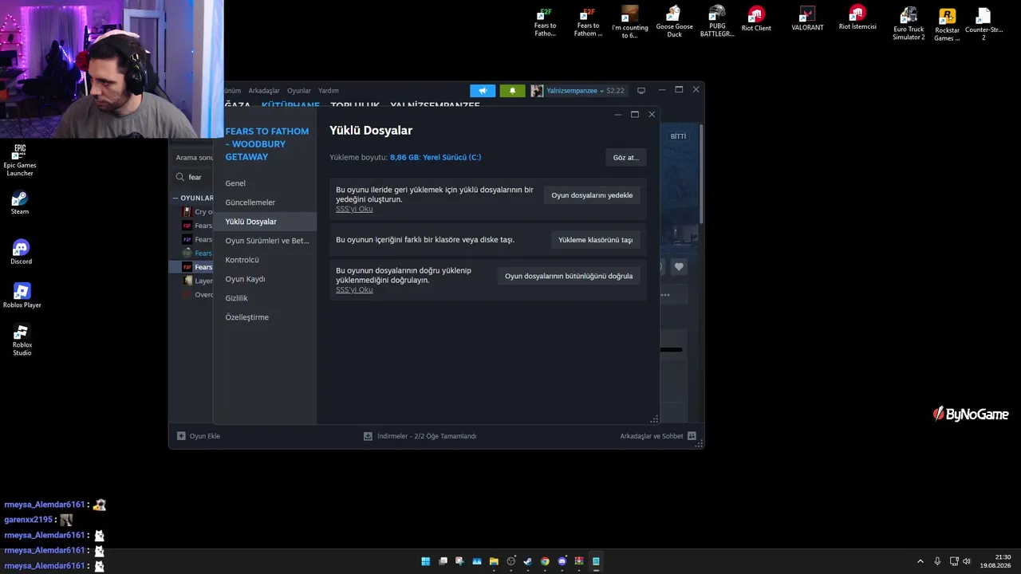Click Yükleme klasörünü taşı button
This screenshot has height=574, width=1021.
click(x=595, y=240)
